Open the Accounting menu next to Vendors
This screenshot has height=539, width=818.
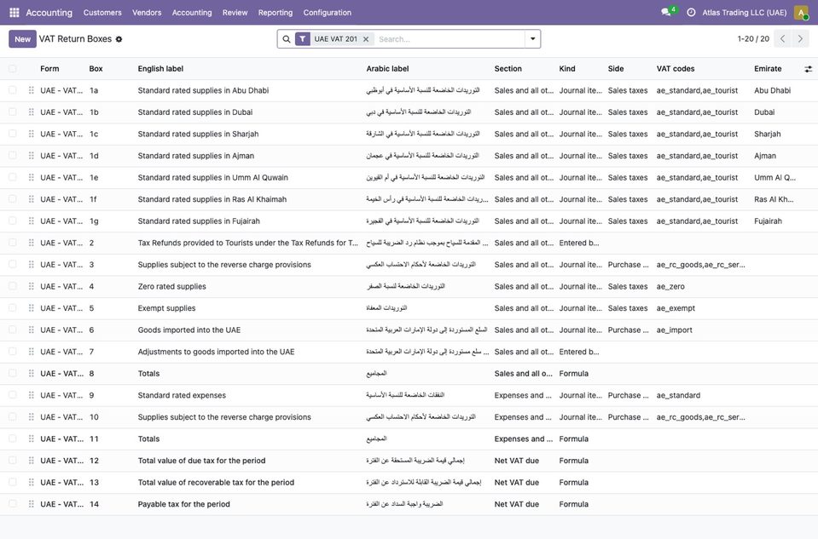pos(192,13)
